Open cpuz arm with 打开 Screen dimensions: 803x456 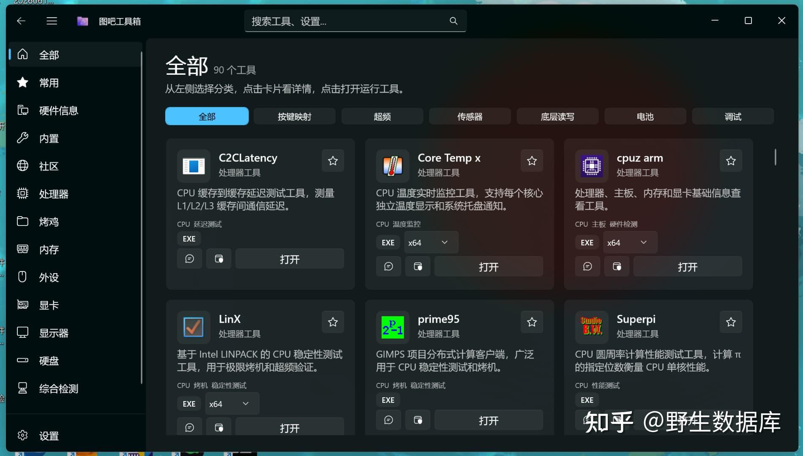point(688,266)
